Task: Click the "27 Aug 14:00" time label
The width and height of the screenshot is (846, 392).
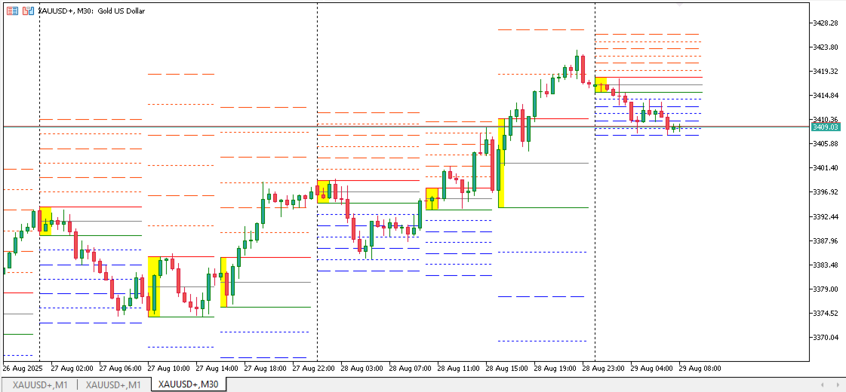Action: point(217,369)
